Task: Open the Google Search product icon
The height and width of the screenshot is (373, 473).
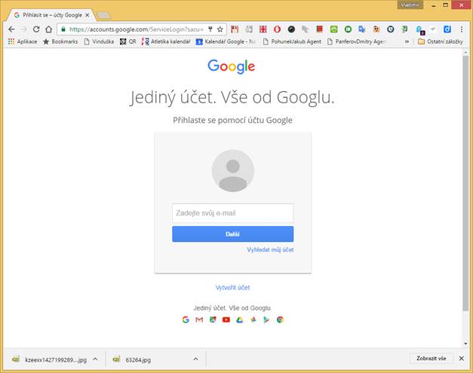Action: click(x=186, y=319)
